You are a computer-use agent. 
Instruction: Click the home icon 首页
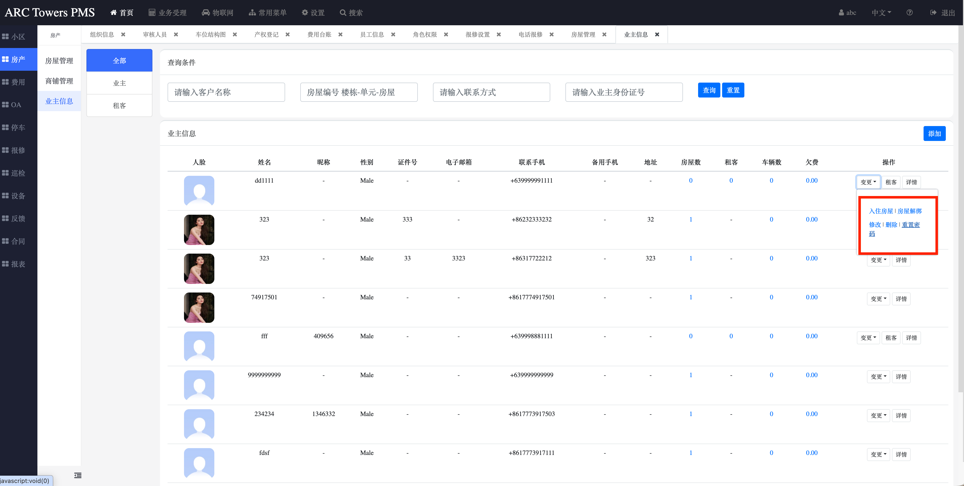click(113, 12)
